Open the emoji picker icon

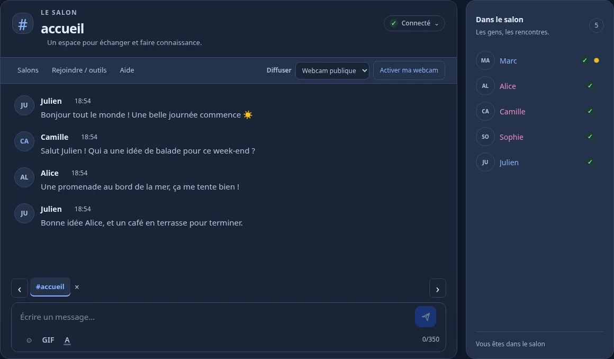29,340
